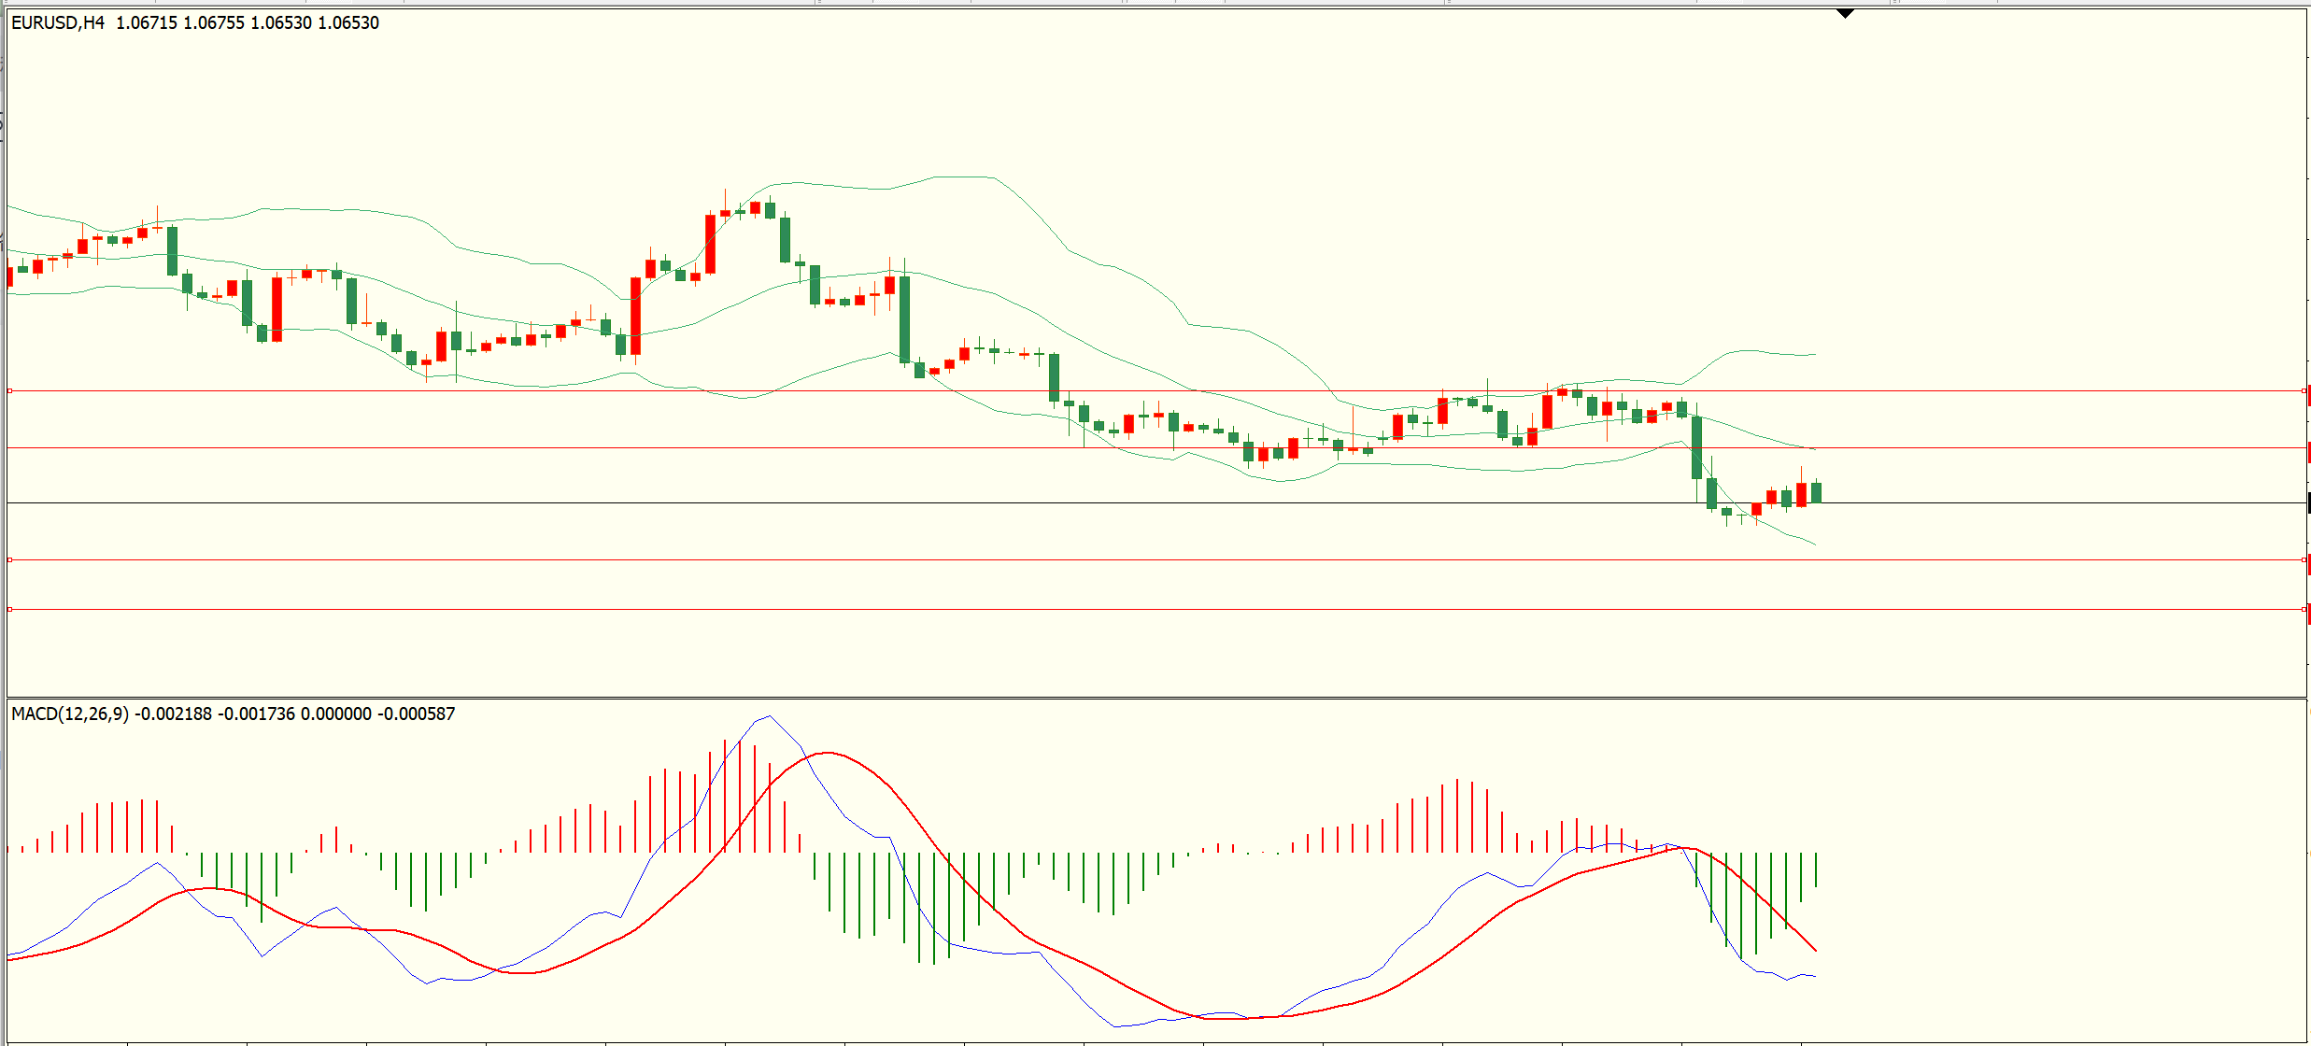This screenshot has width=2311, height=1046.
Task: Click the blue MACD line at its highest peak
Action: (769, 716)
